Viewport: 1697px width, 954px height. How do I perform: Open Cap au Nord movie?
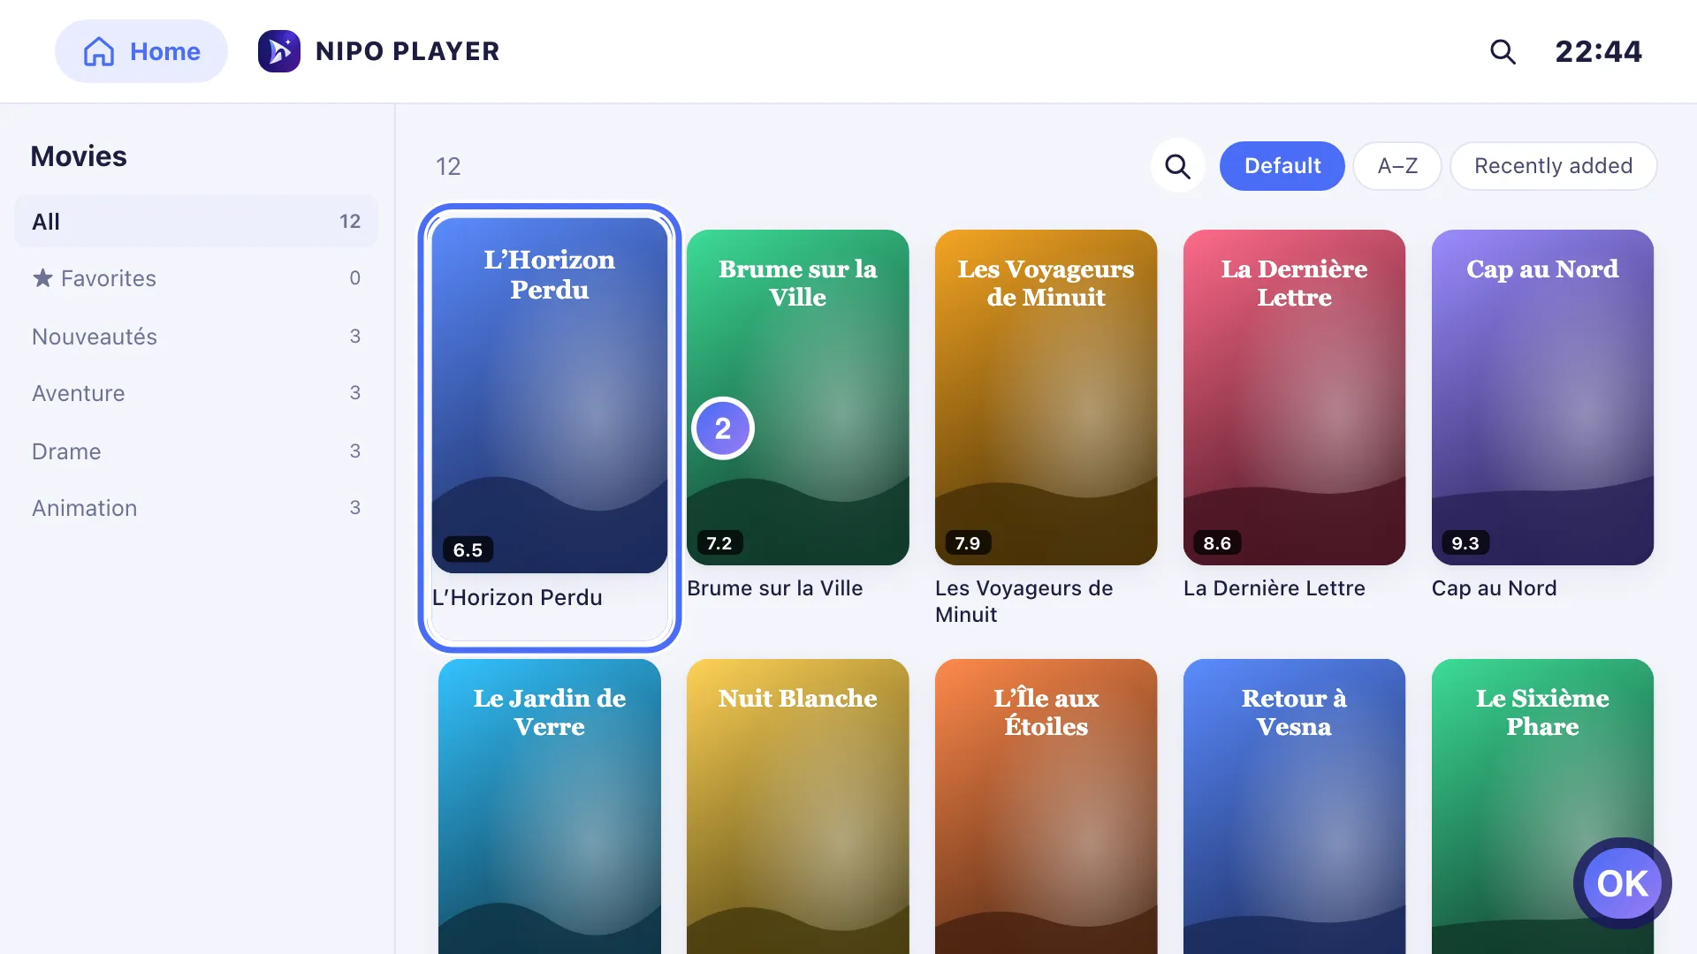point(1542,397)
